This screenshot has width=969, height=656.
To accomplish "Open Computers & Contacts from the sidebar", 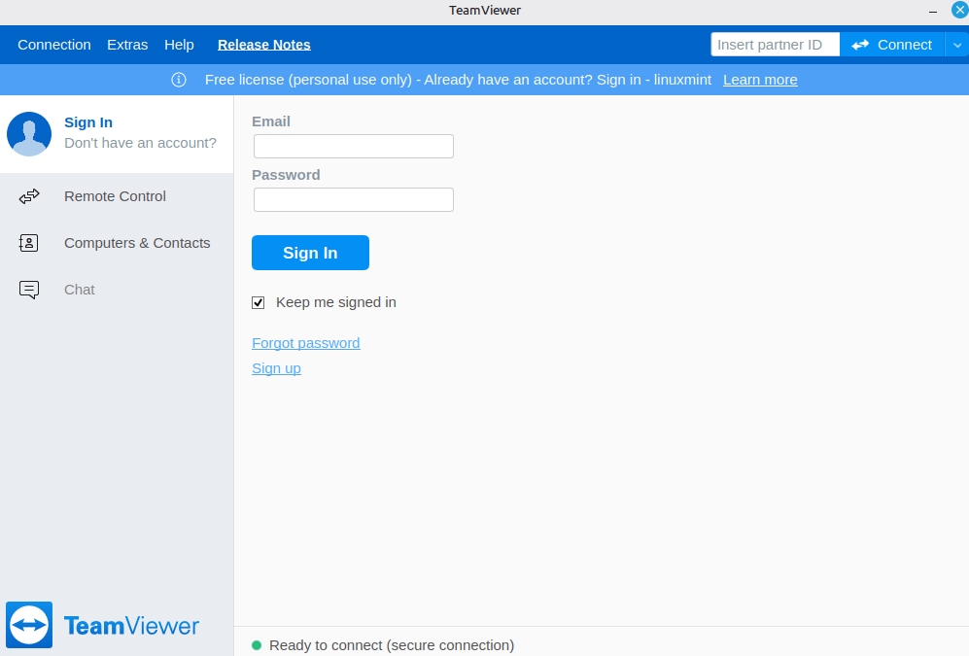I will 29,242.
